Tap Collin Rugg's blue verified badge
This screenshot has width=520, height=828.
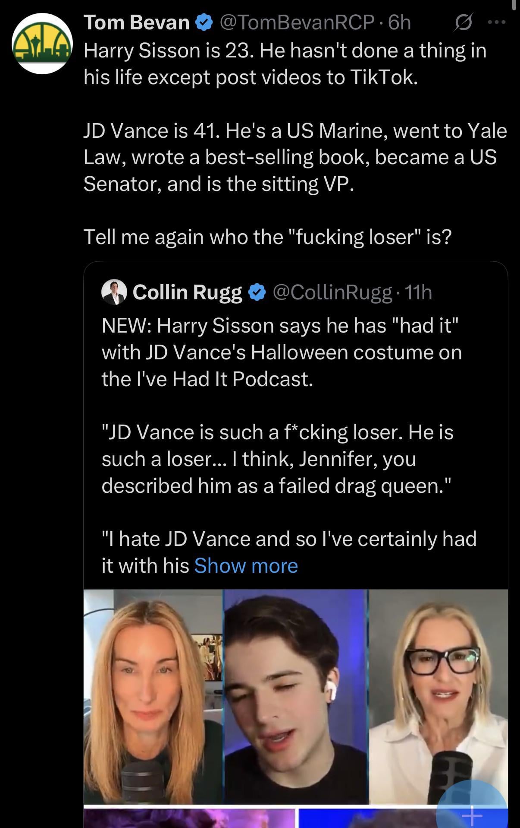[x=257, y=292]
